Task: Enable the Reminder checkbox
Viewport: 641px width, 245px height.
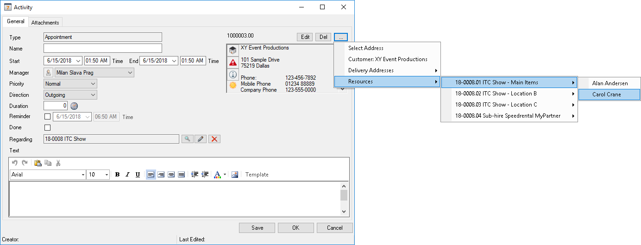Action: tap(47, 117)
